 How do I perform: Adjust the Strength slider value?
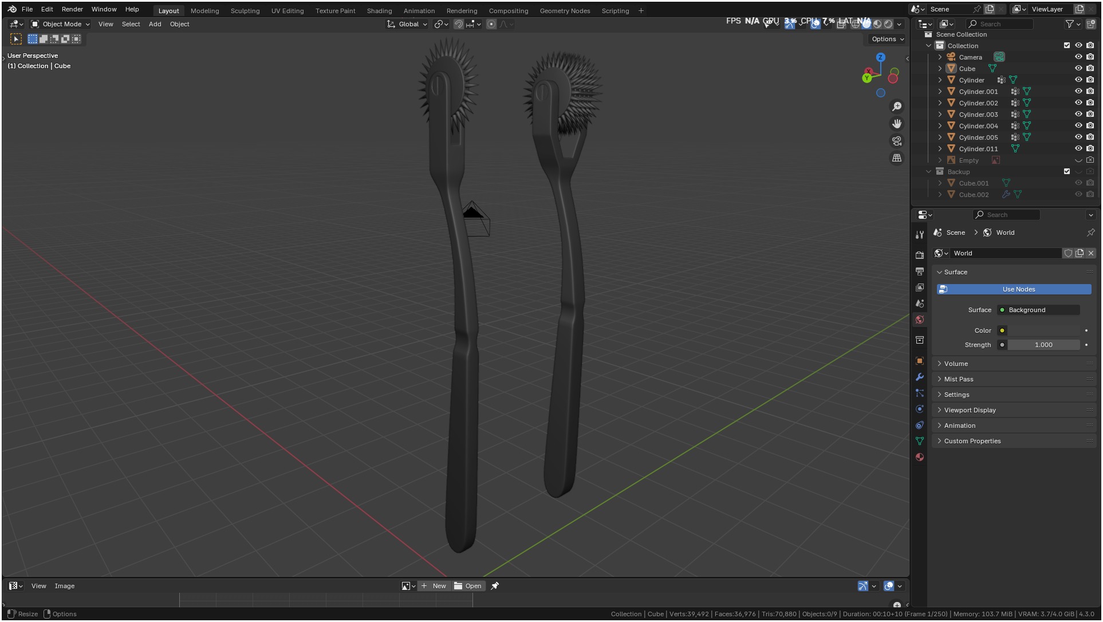click(1043, 345)
